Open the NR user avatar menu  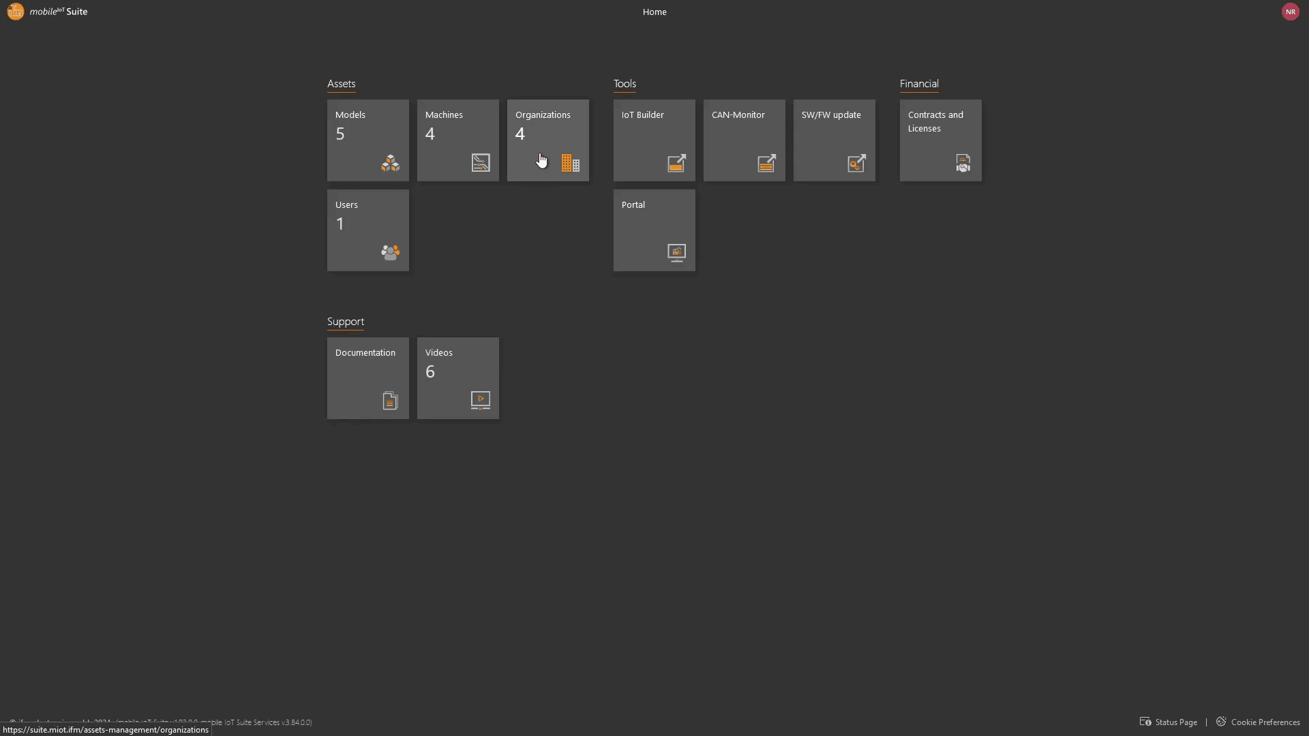coord(1290,12)
